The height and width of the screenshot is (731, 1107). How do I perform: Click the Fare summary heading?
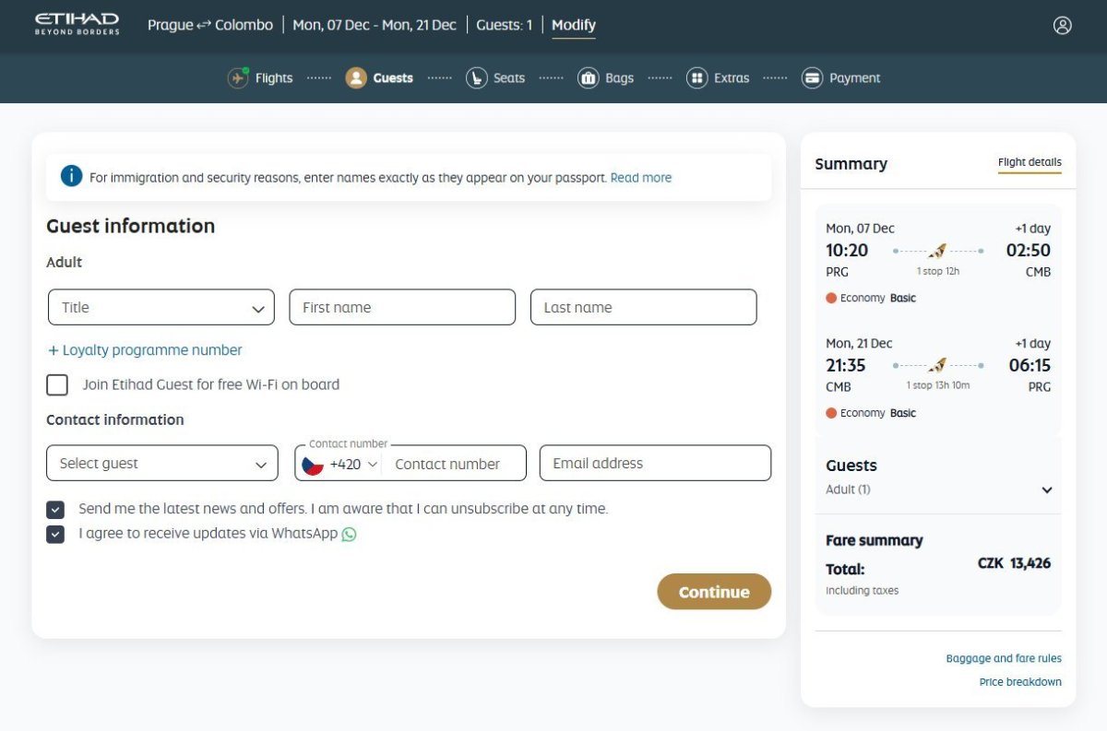875,540
